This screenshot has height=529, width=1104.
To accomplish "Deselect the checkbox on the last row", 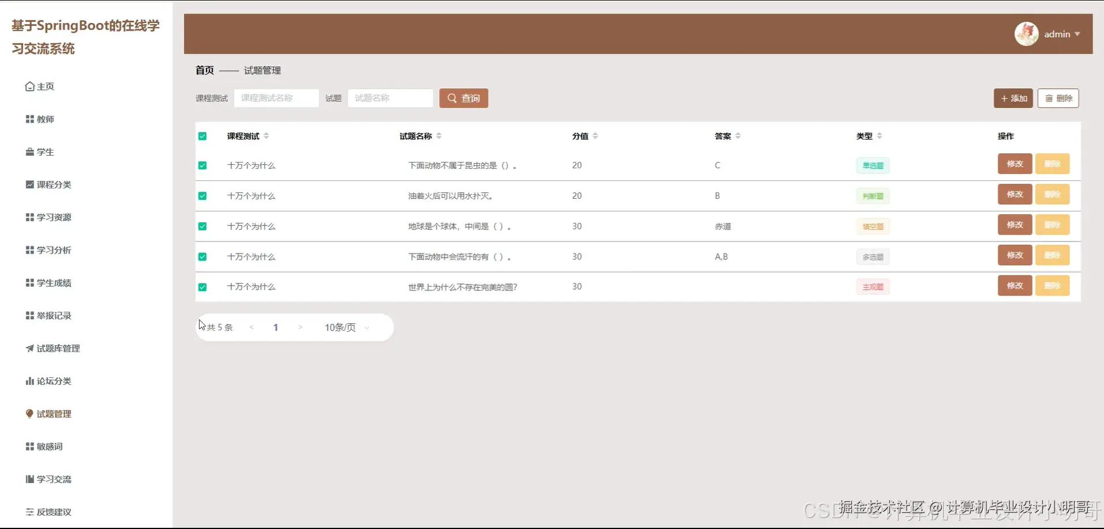I will coord(202,286).
